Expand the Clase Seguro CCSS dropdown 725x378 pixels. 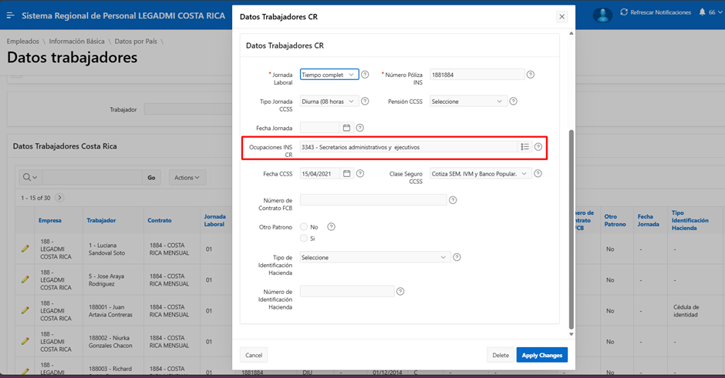coord(481,174)
